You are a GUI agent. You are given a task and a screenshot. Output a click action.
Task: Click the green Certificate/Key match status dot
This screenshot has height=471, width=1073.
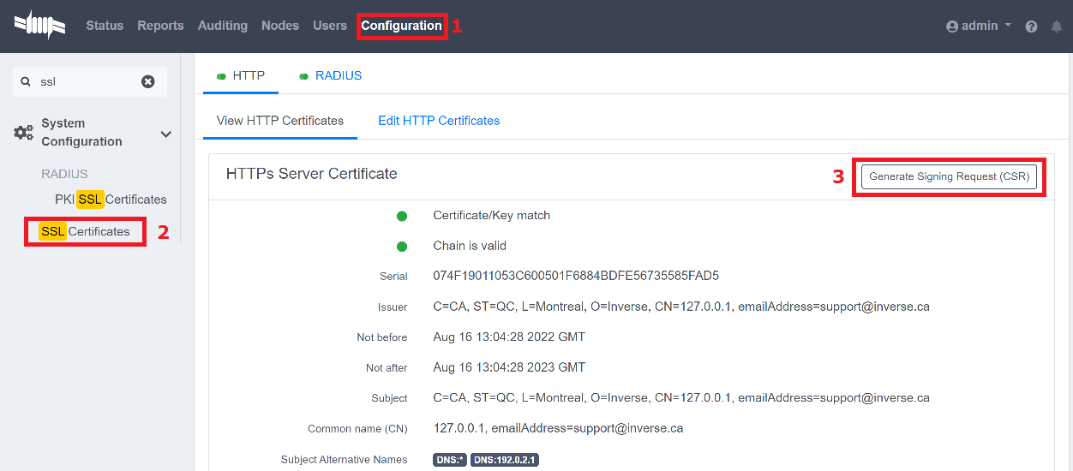(402, 216)
